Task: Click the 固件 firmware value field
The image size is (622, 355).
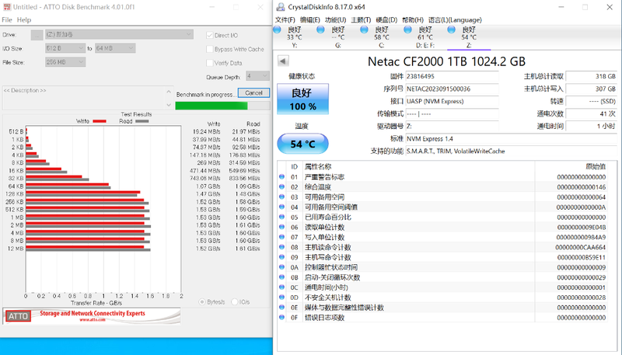Action: [x=452, y=76]
